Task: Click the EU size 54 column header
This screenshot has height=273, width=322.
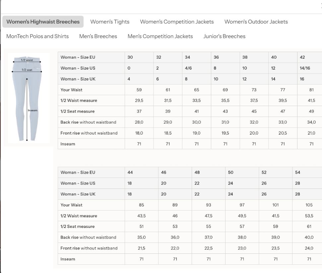Action: [x=297, y=172]
